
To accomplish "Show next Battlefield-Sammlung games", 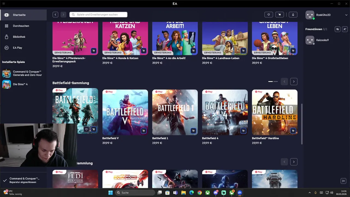I will pos(294,82).
